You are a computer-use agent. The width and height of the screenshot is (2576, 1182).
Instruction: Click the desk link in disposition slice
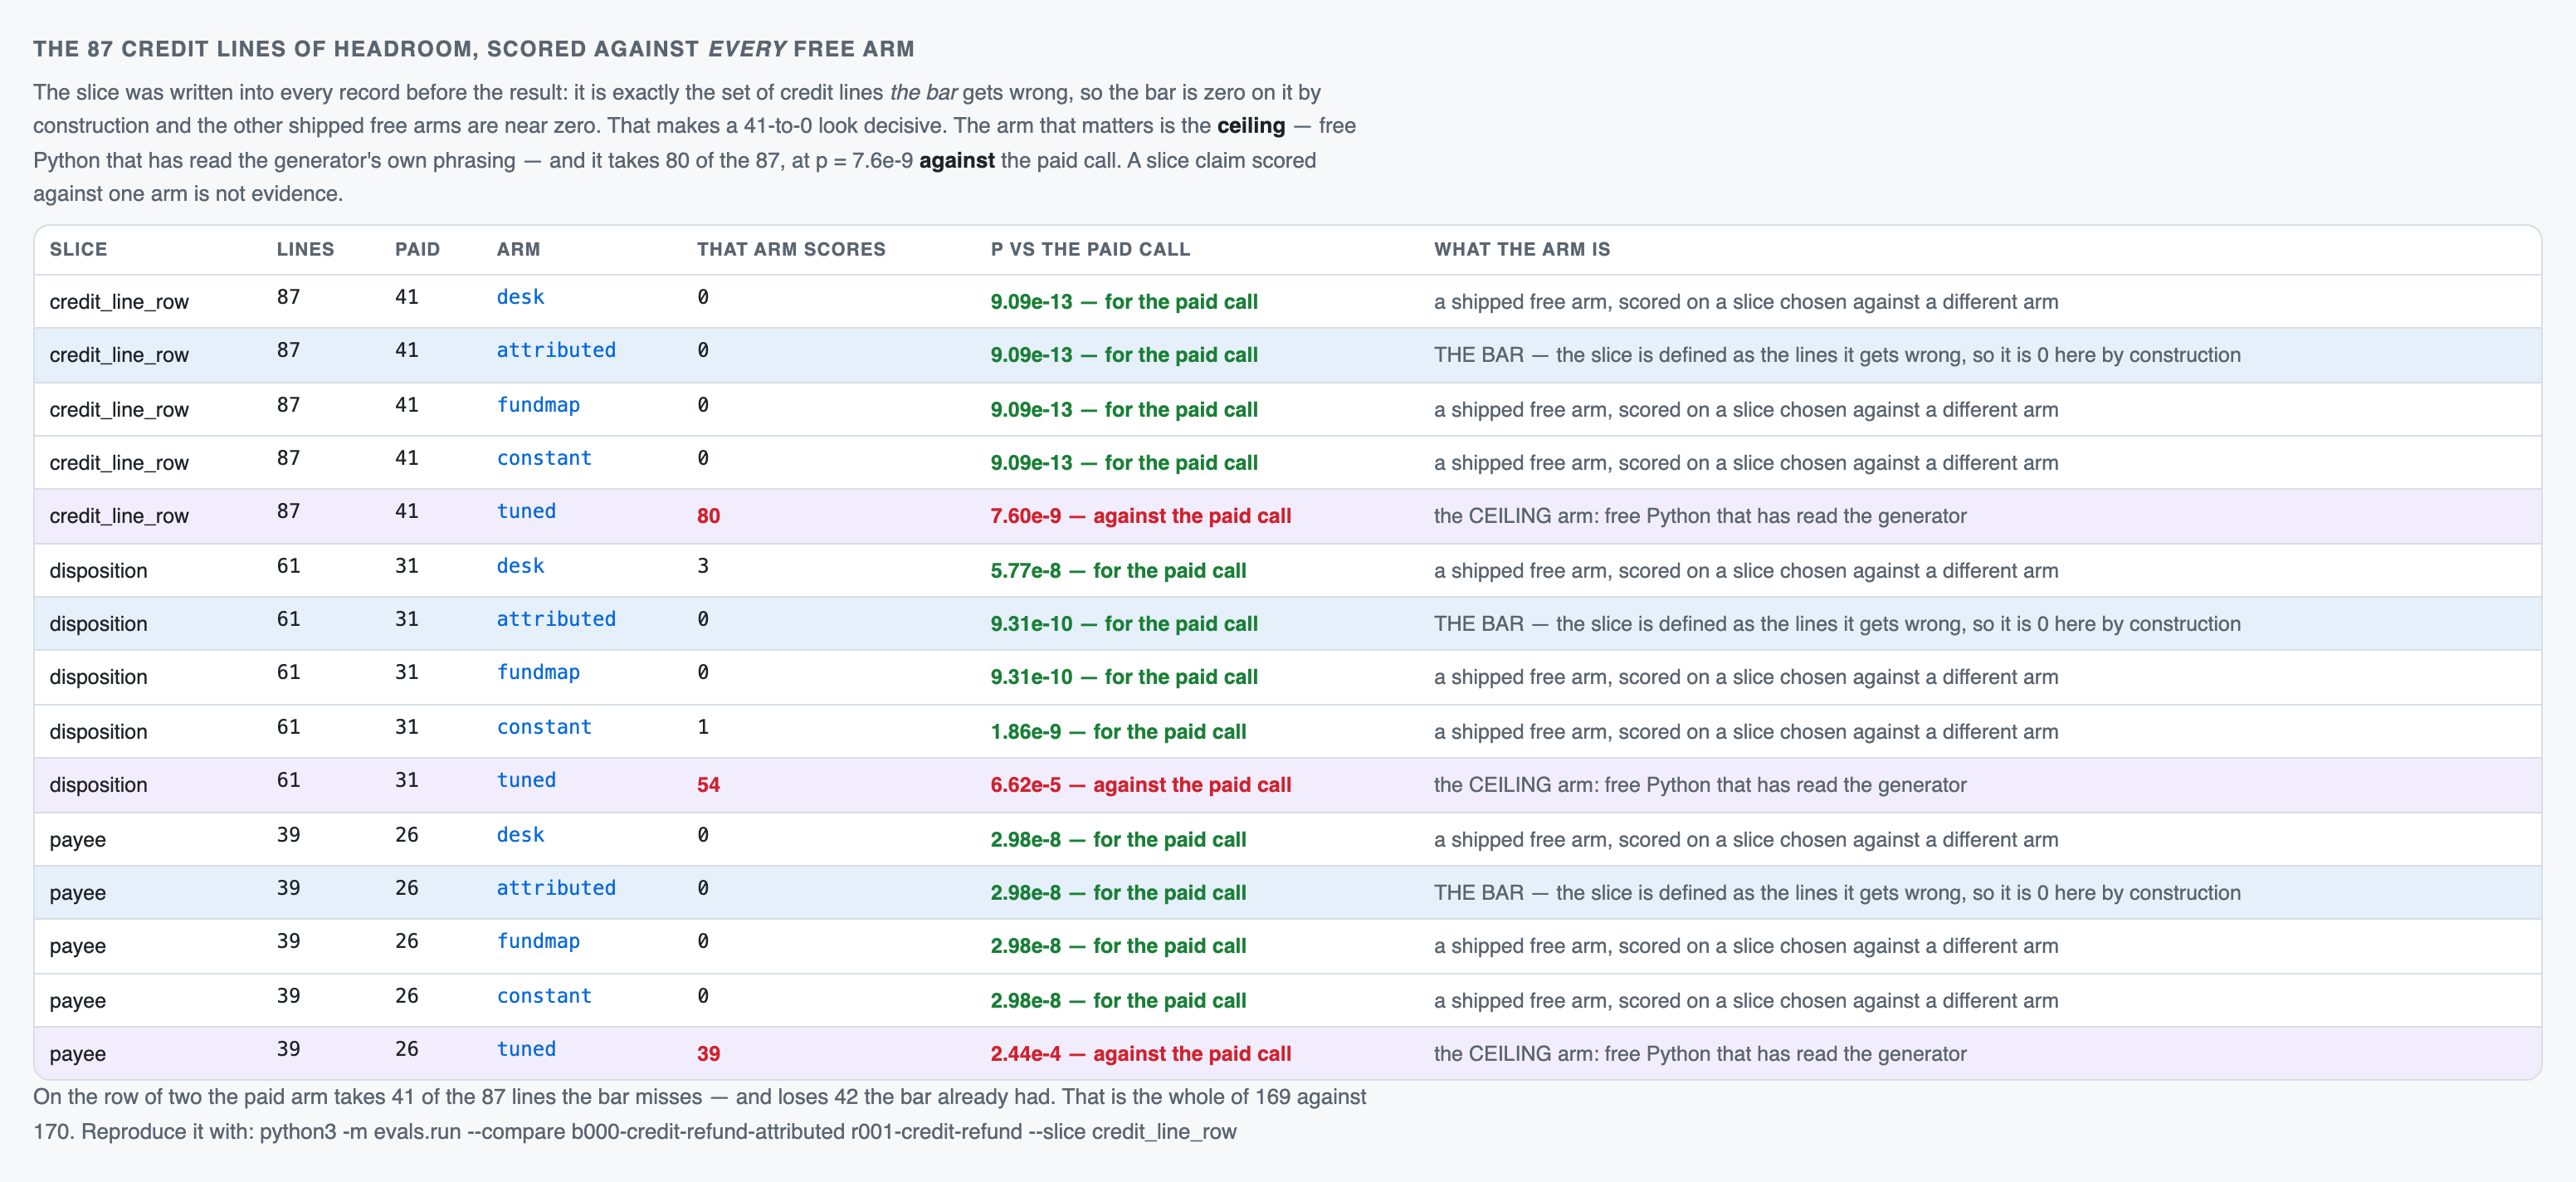520,566
